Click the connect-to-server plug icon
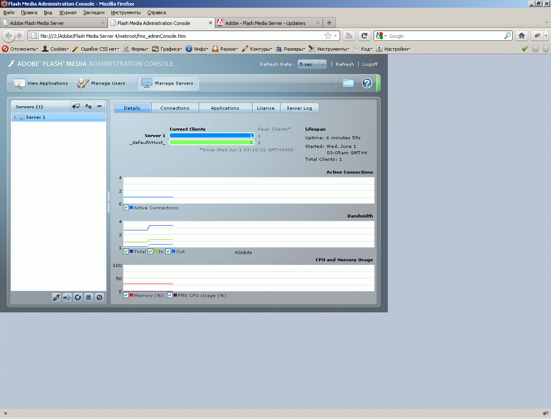This screenshot has height=419, width=551. [56, 297]
